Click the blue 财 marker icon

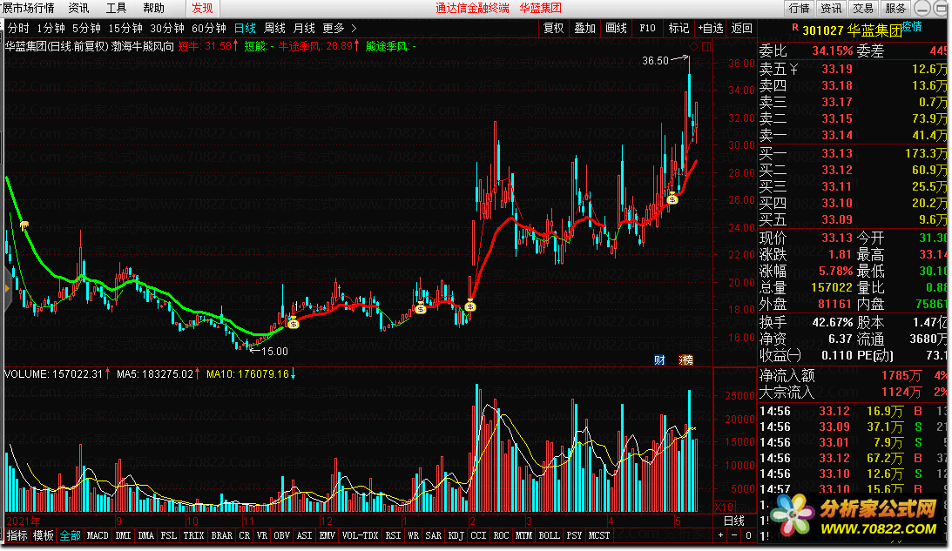tap(659, 359)
